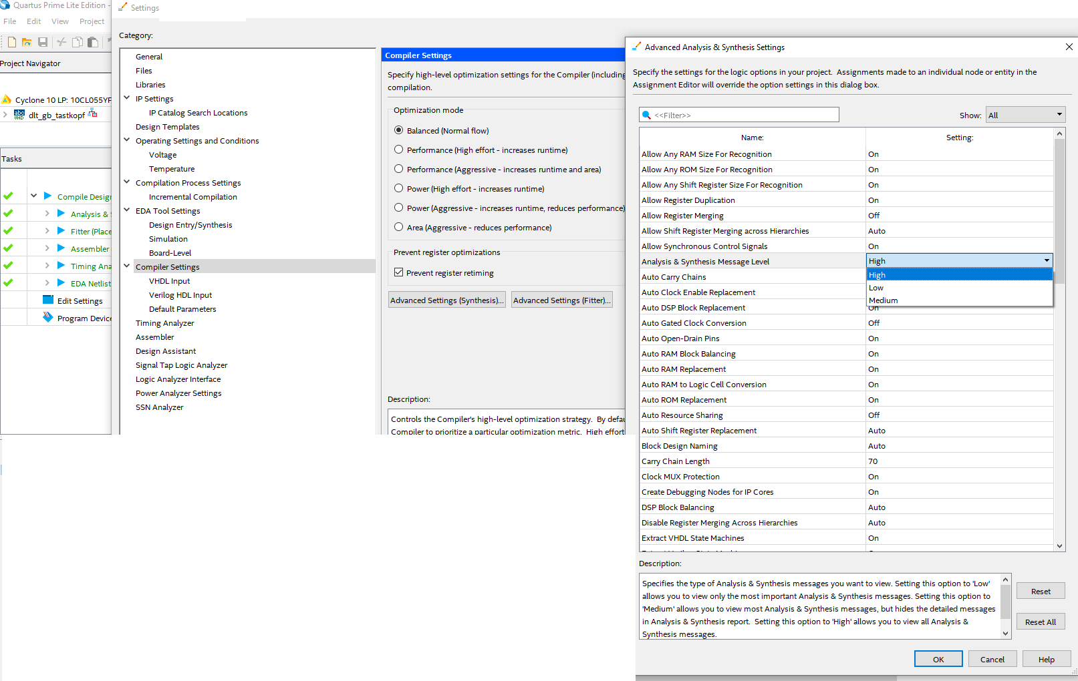Click the message level dropdown arrow showing High
Image resolution: width=1078 pixels, height=681 pixels.
1047,260
